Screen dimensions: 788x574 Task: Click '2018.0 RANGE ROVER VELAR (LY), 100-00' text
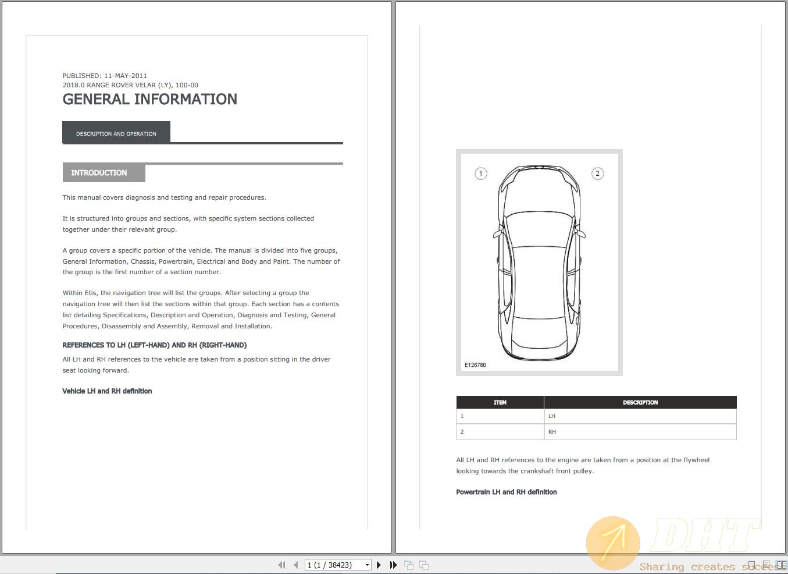(130, 85)
